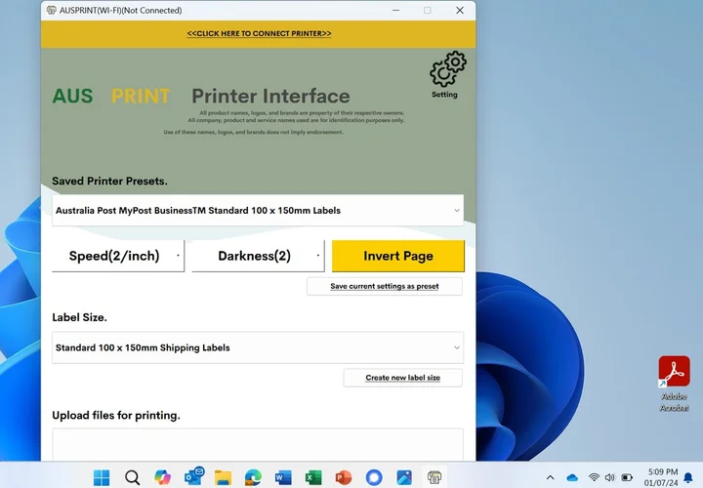Open the Speed(2/inch) dropdown
Viewport: 703px width, 488px height.
(118, 256)
